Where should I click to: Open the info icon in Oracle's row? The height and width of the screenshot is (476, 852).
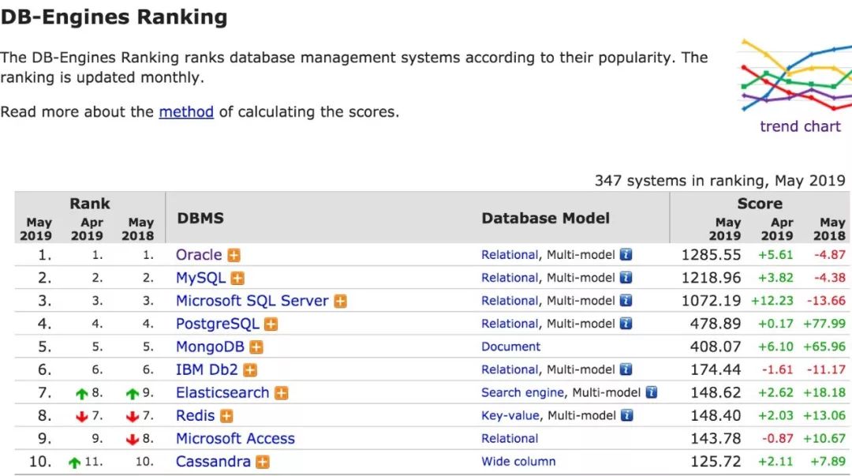626,255
